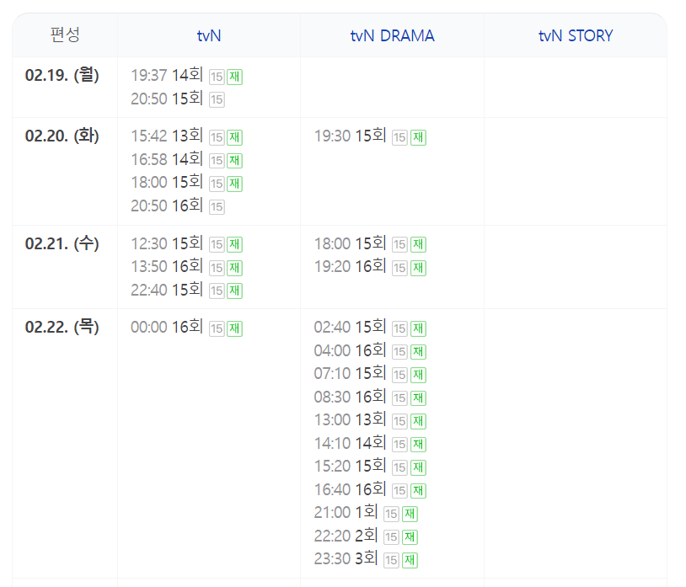
Task: Click the 15 age-rating badge beside 14:10 14회
Action: coord(399,445)
